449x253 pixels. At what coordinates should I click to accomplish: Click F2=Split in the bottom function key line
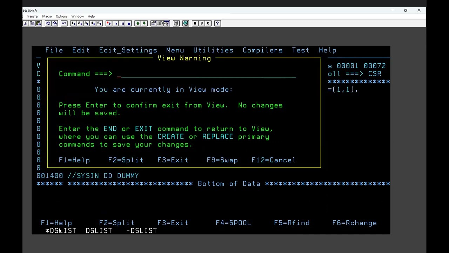click(117, 223)
